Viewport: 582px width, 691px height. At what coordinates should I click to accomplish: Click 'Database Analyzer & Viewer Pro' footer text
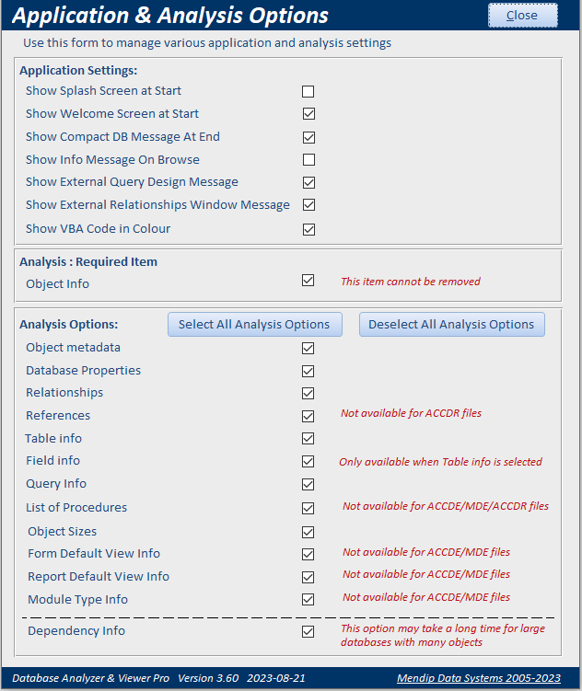[90, 678]
